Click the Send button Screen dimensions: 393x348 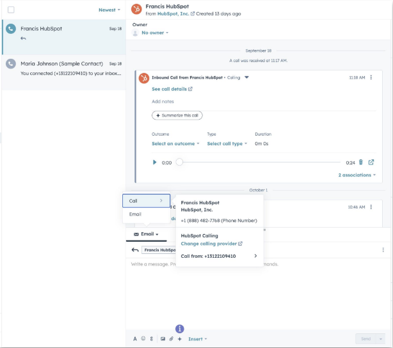click(x=365, y=339)
